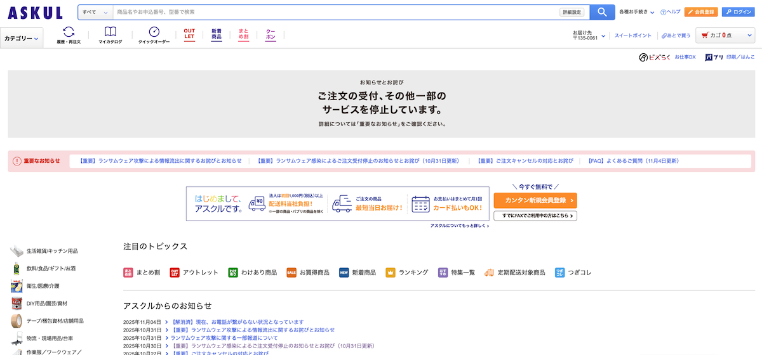Select わけあり商品 topic item
Image resolution: width=762 pixels, height=355 pixels.
tap(253, 273)
